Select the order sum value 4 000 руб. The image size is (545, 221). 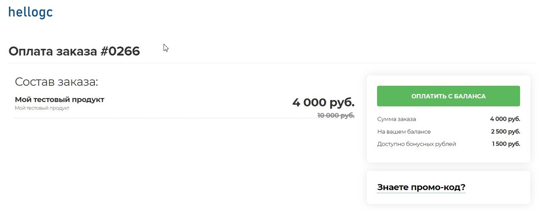coord(505,119)
